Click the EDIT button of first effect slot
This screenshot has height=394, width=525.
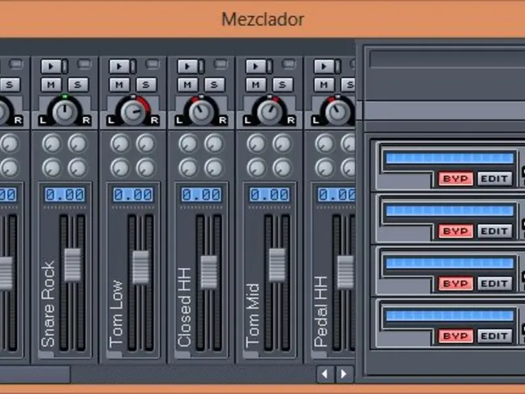point(495,179)
